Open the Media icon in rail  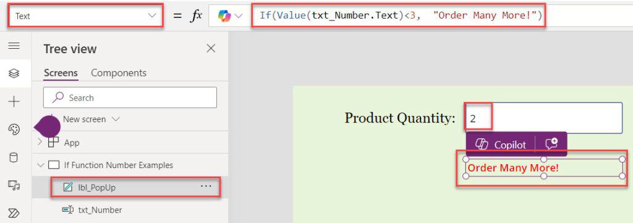pos(14,185)
